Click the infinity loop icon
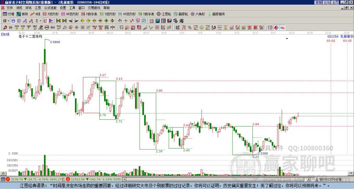The image size is (354, 189). [282, 28]
